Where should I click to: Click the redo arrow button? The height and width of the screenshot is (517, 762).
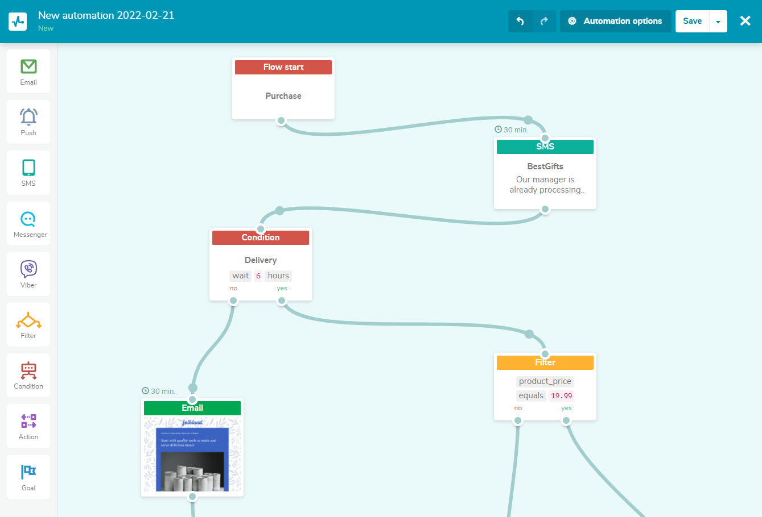[x=544, y=21]
